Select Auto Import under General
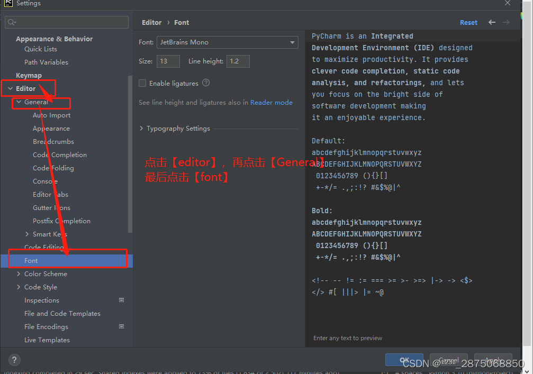This screenshot has height=374, width=533. (51, 115)
